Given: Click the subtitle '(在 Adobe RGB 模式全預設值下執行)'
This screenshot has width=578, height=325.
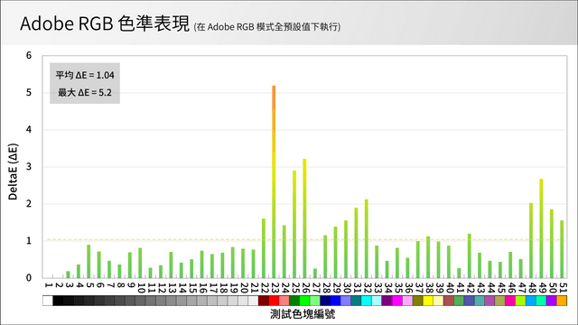Looking at the screenshot, I should click(267, 27).
